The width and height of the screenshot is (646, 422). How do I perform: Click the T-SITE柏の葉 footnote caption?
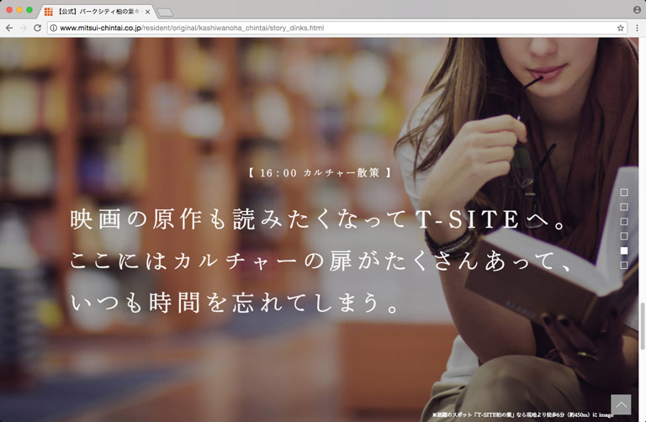coord(523,415)
